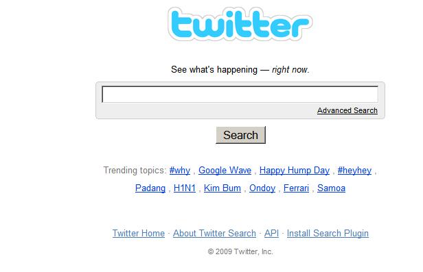This screenshot has height=272, width=423.
Task: Click the Search button
Action: point(240,135)
